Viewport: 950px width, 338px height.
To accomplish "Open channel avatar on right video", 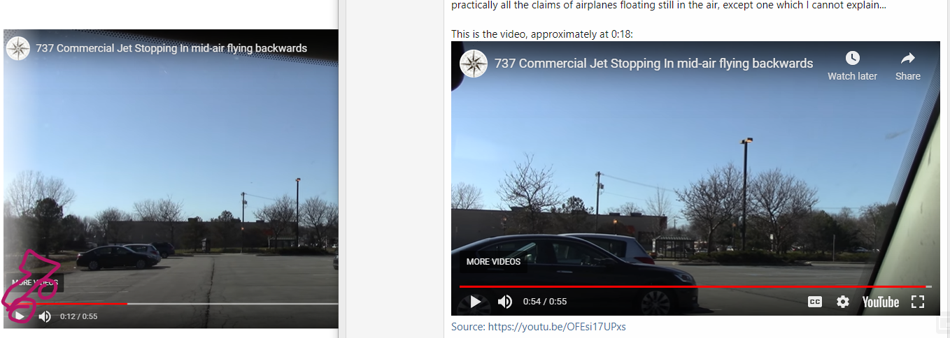I will (x=474, y=64).
